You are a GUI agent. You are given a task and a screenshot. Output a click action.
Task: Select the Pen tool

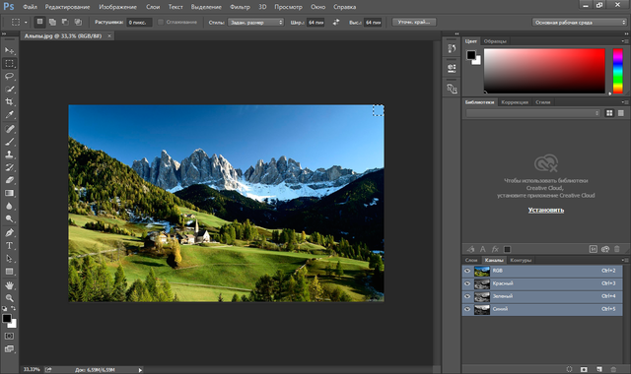coord(9,233)
